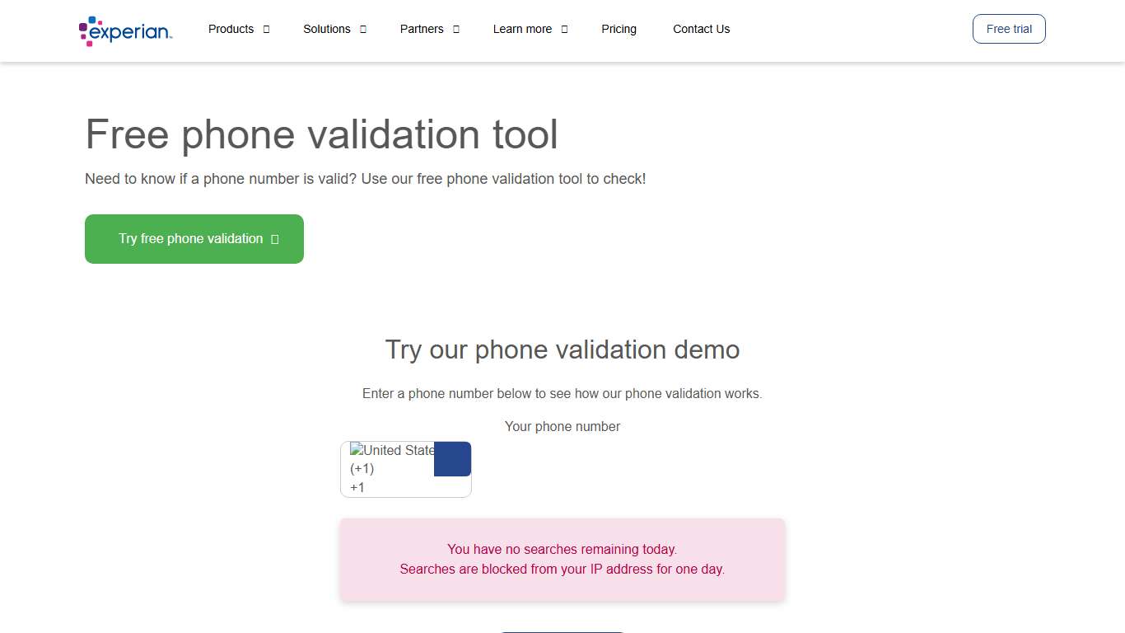
Task: Click the chevron icon beside Solutions
Action: coord(362,29)
